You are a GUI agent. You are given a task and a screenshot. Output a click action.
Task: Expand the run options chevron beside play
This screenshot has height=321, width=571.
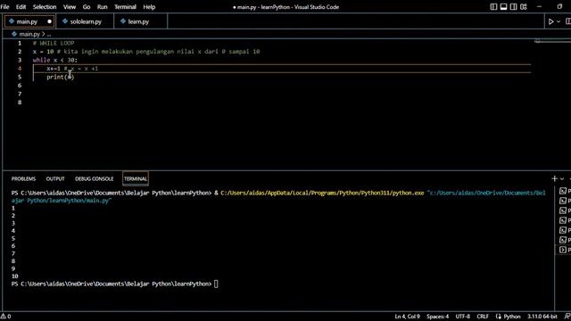[559, 21]
